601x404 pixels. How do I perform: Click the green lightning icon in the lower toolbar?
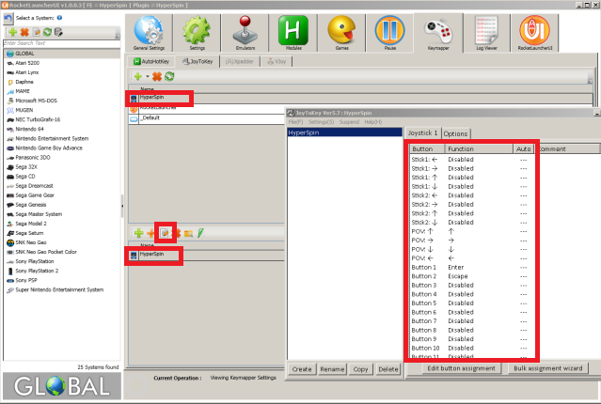tap(200, 233)
